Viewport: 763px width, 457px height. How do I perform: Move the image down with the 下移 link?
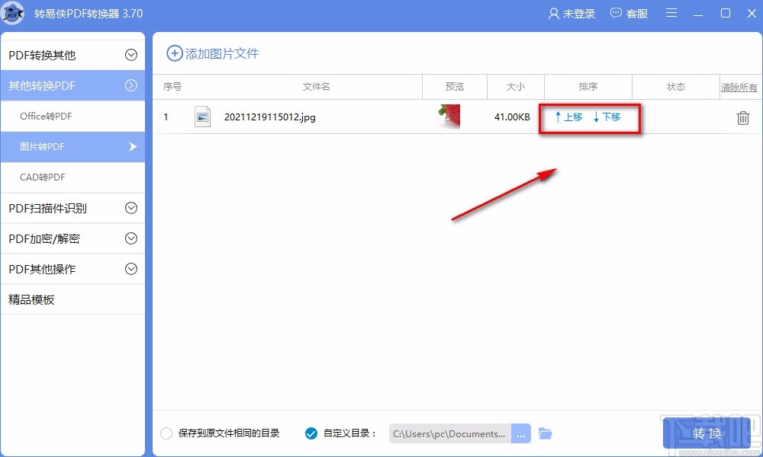tap(610, 117)
